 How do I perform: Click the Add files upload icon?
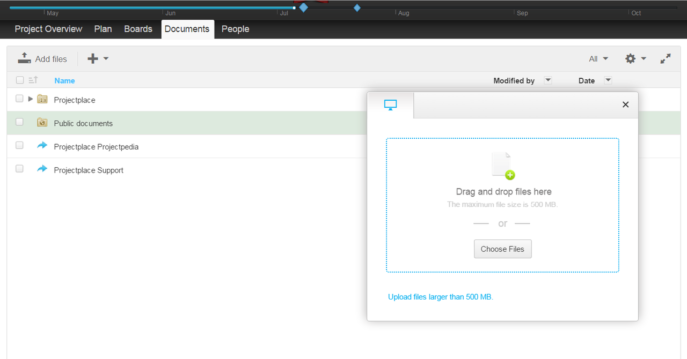[24, 58]
